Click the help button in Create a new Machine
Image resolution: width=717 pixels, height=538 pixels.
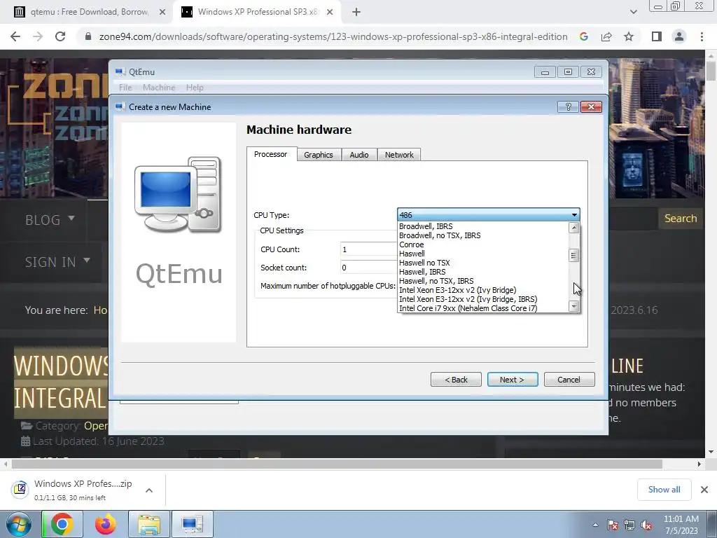569,106
